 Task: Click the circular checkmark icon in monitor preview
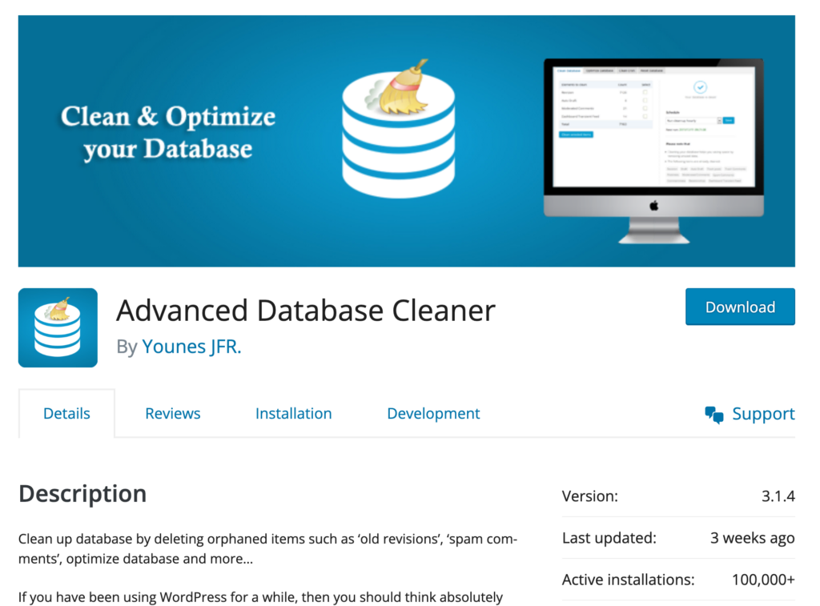point(700,87)
